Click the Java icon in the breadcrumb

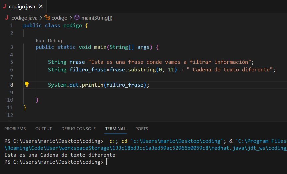pyautogui.click(x=7, y=18)
